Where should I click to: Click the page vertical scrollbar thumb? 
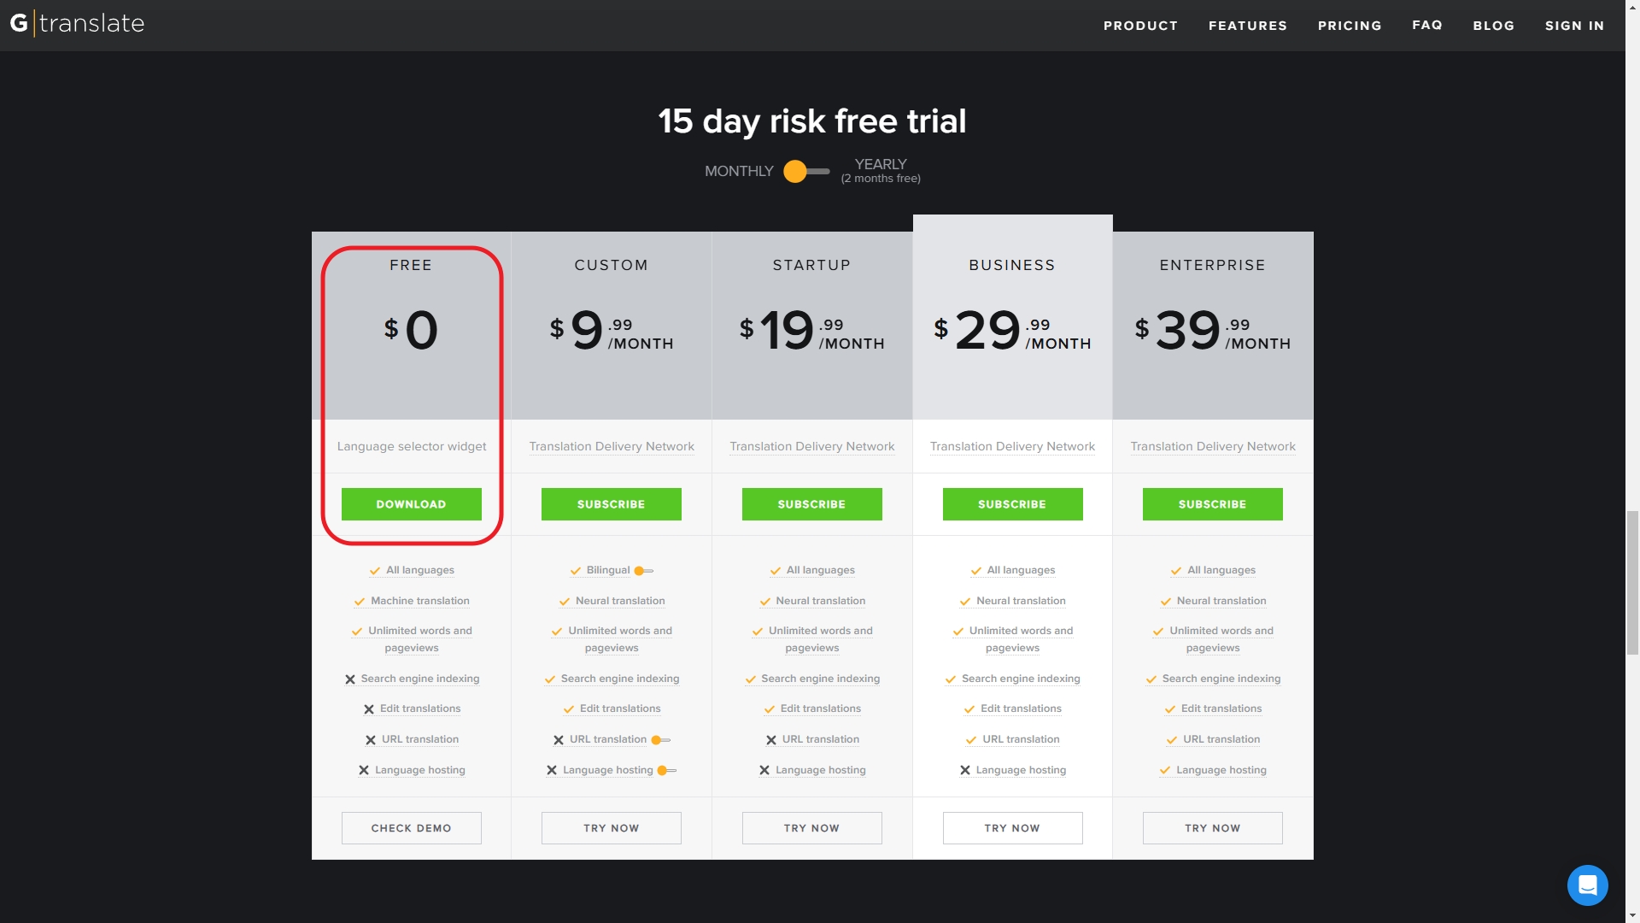point(1632,583)
